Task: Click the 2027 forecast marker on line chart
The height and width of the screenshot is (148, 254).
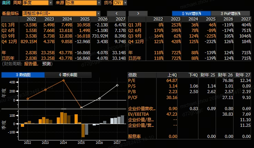Action: 117,85
